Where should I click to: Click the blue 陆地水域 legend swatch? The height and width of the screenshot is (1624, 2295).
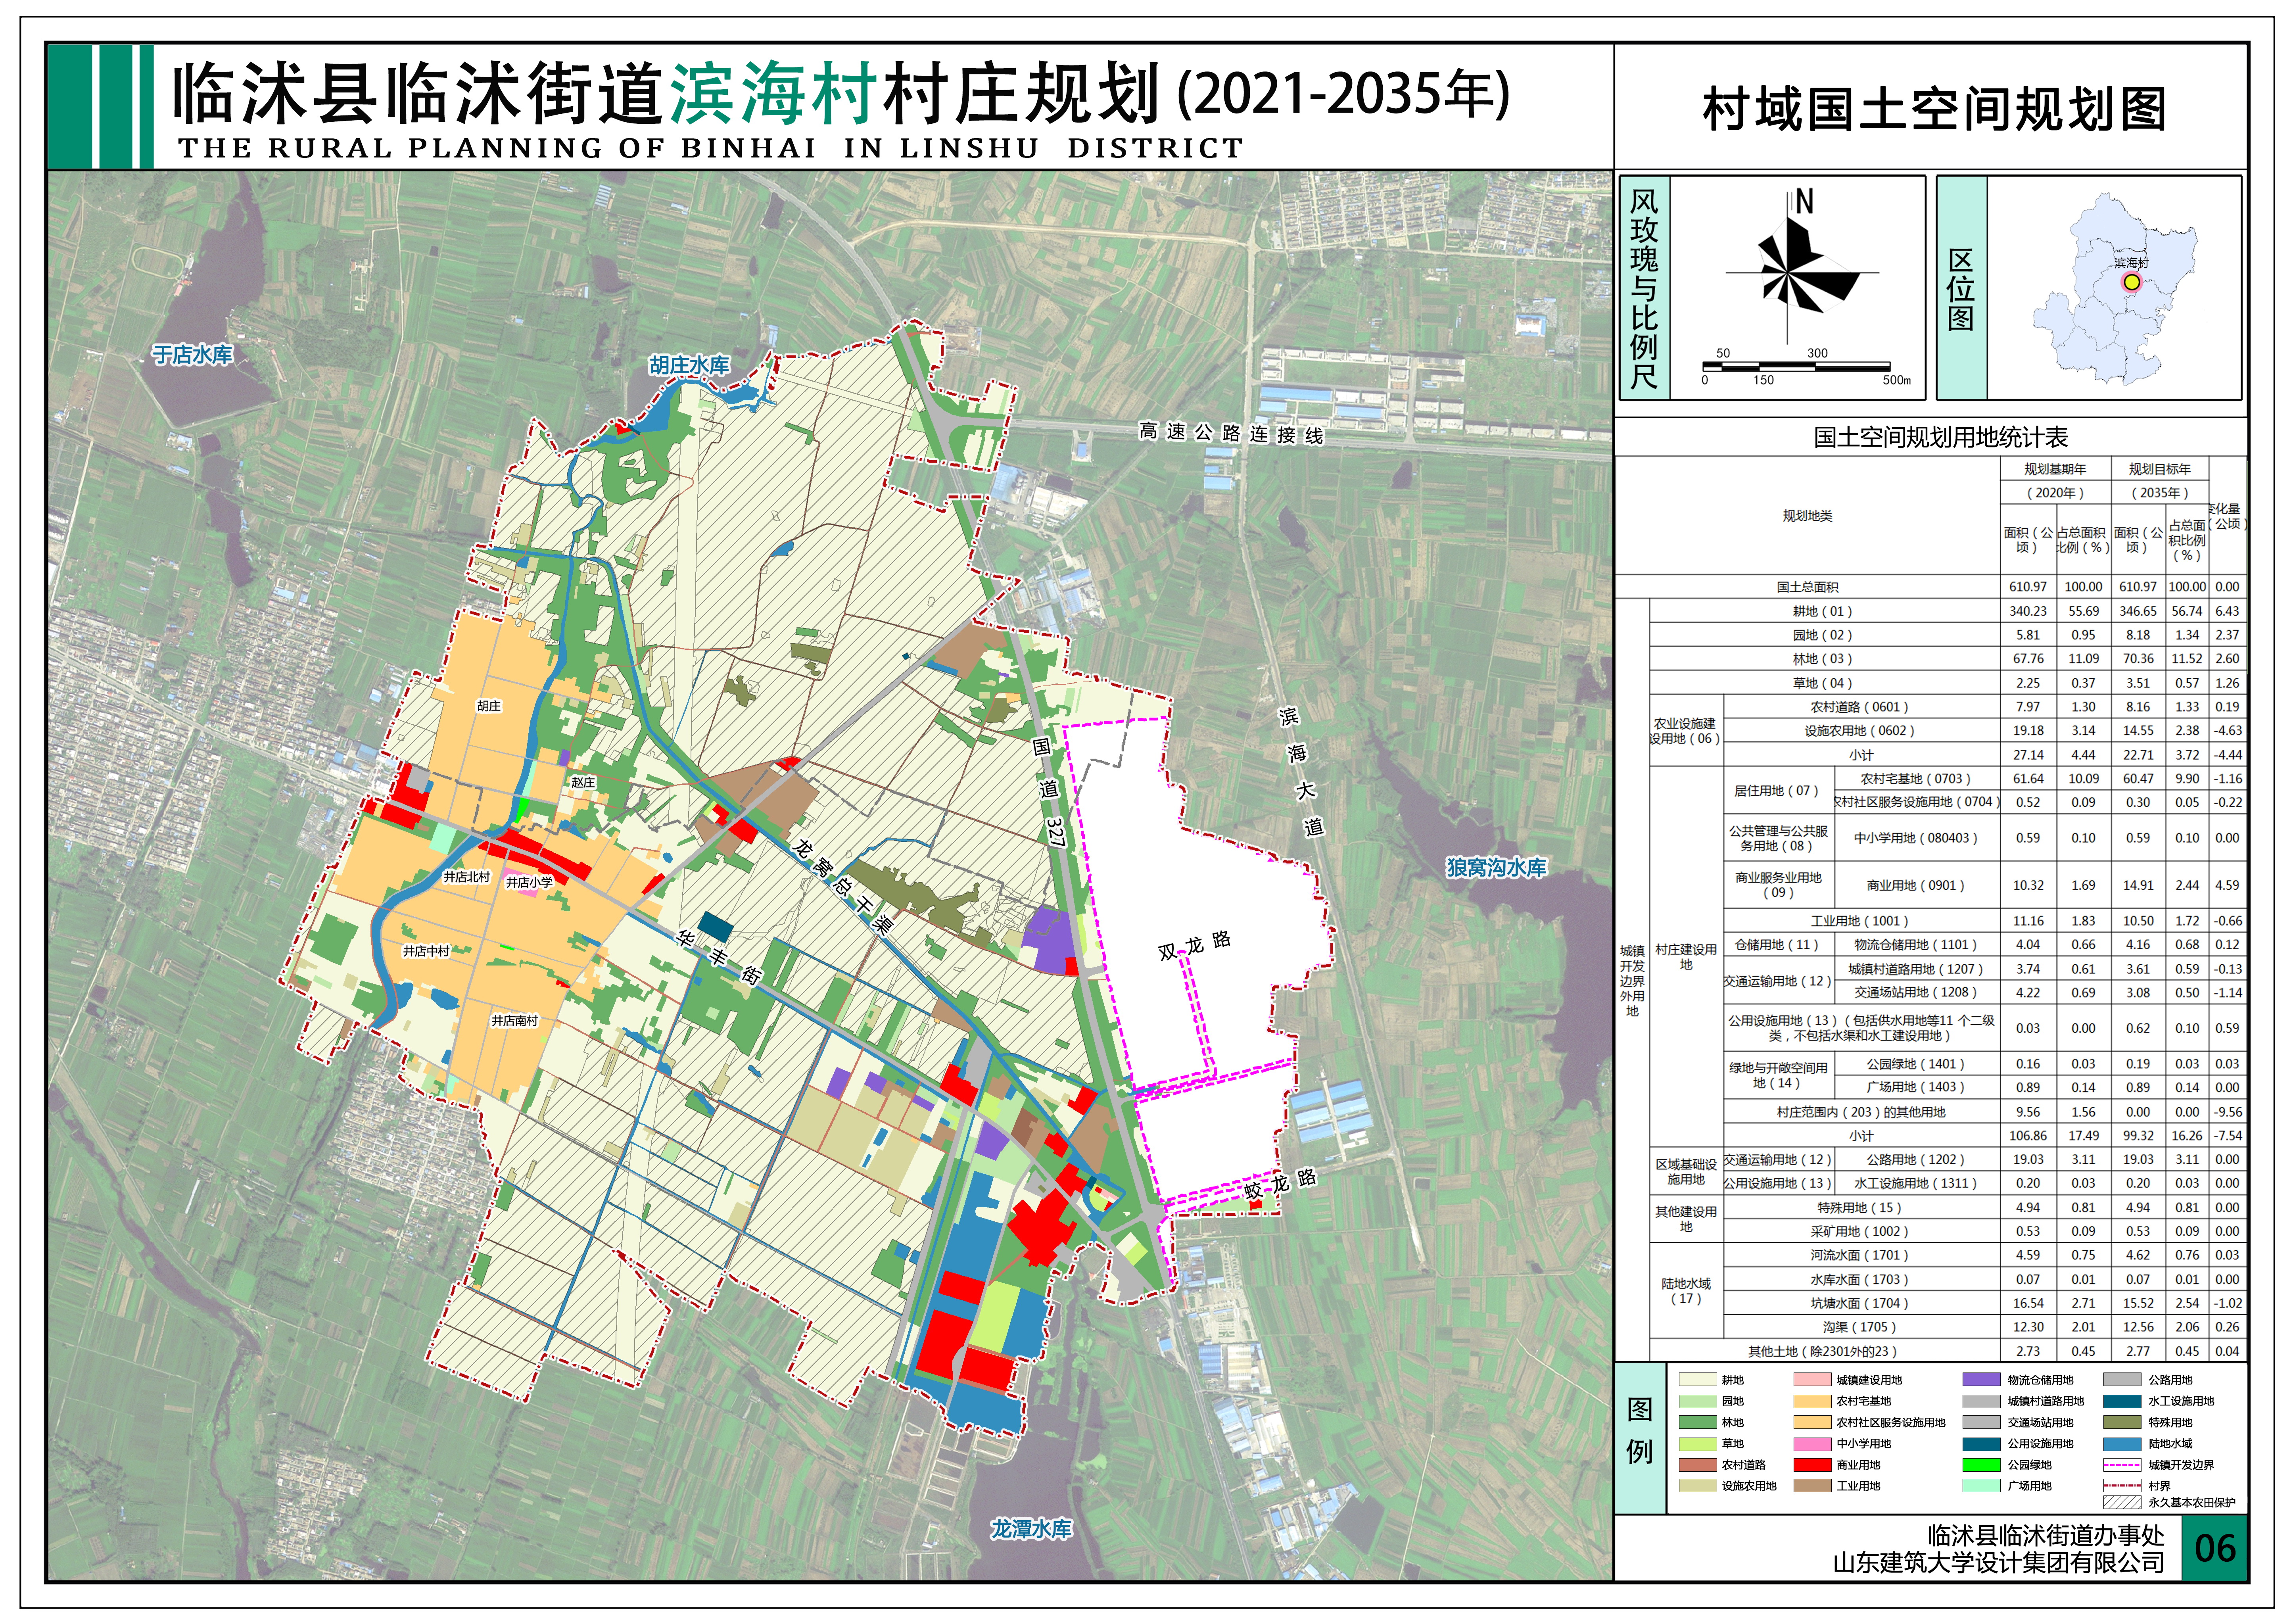pos(2122,1444)
